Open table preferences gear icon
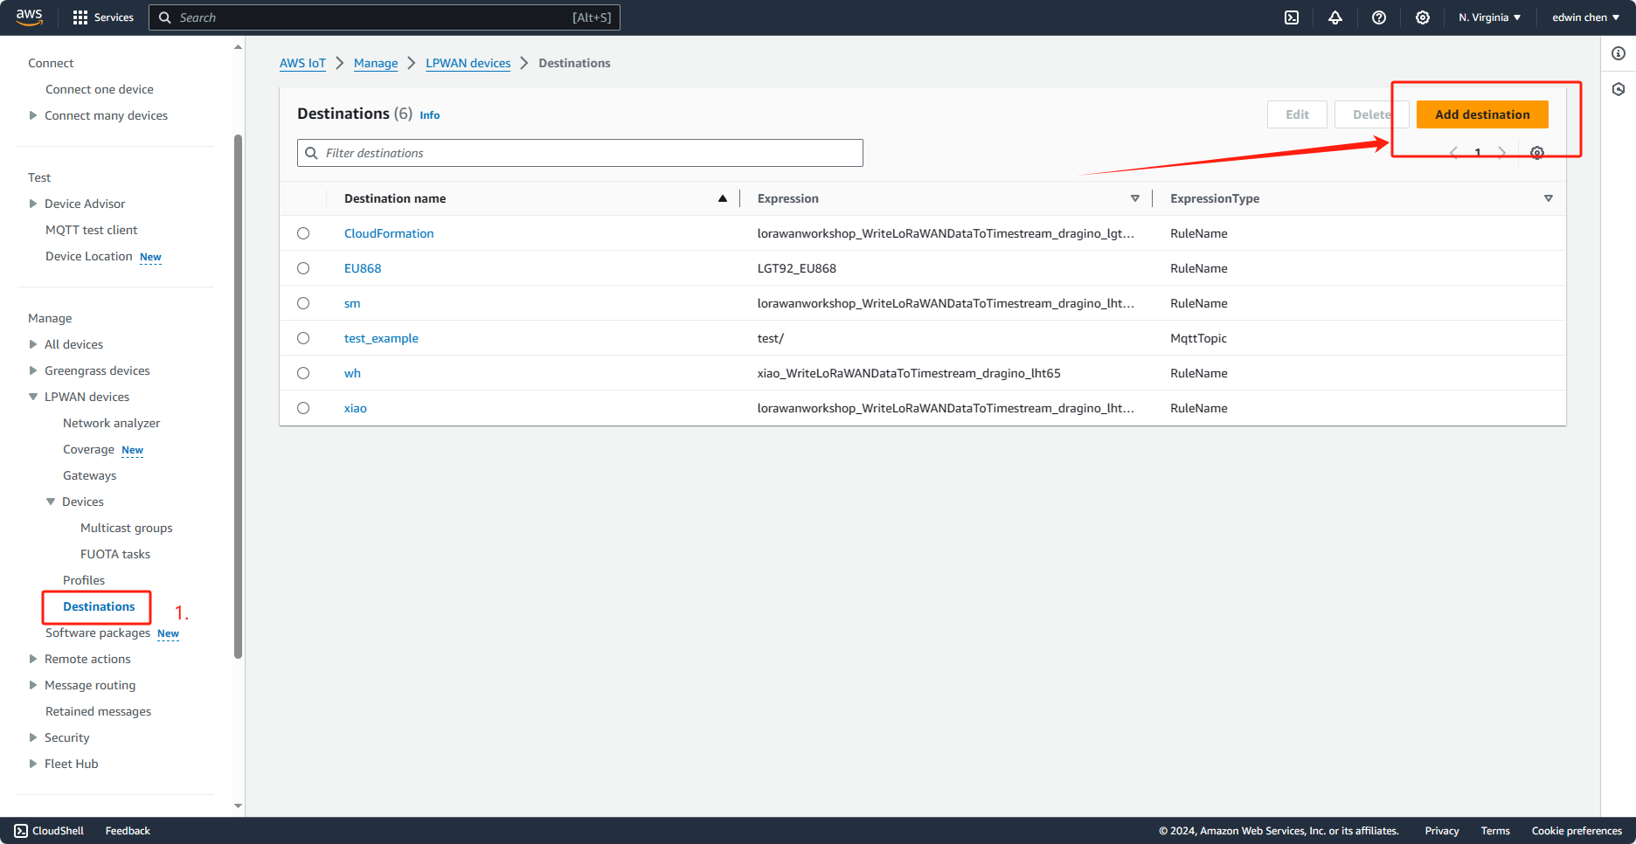The width and height of the screenshot is (1636, 844). pos(1537,153)
